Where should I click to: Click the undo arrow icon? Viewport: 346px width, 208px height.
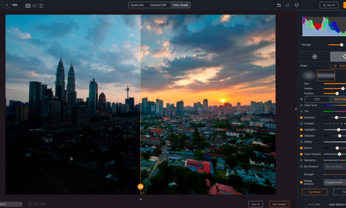(279, 5)
